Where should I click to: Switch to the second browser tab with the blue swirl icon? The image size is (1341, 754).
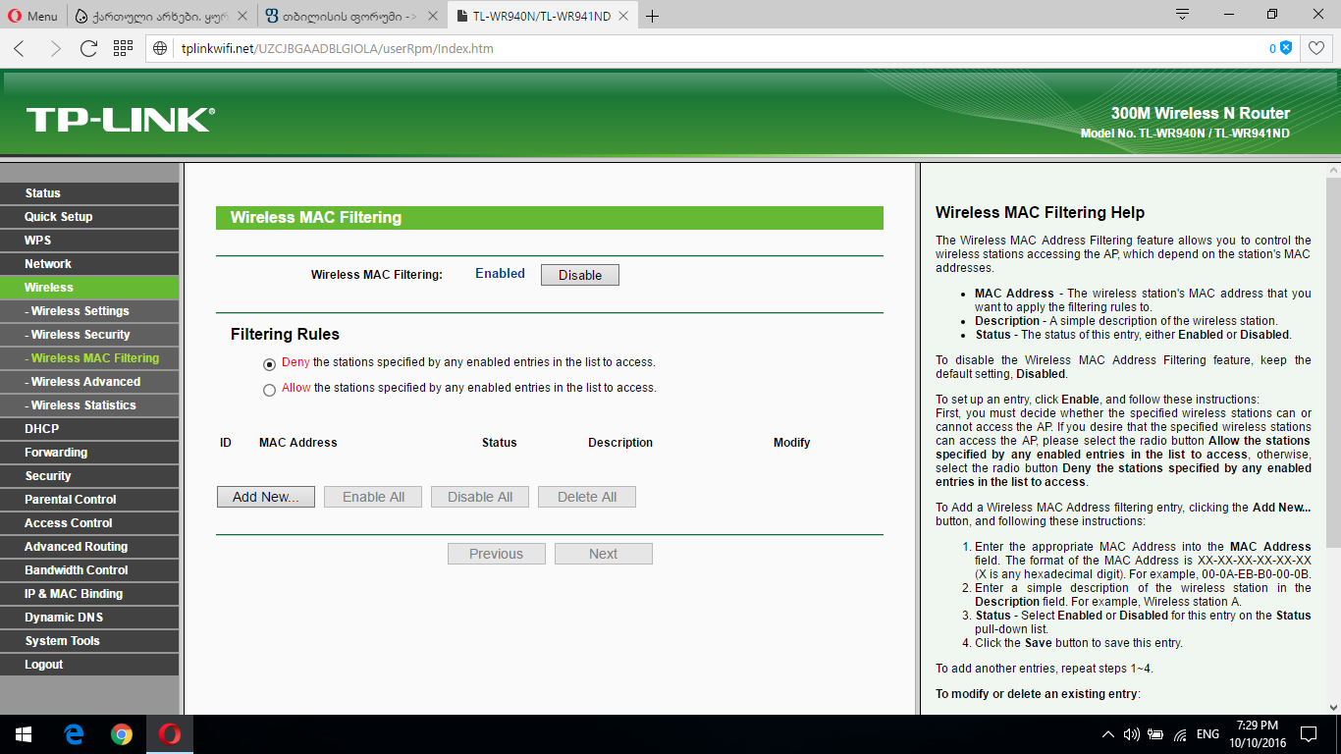tap(352, 16)
